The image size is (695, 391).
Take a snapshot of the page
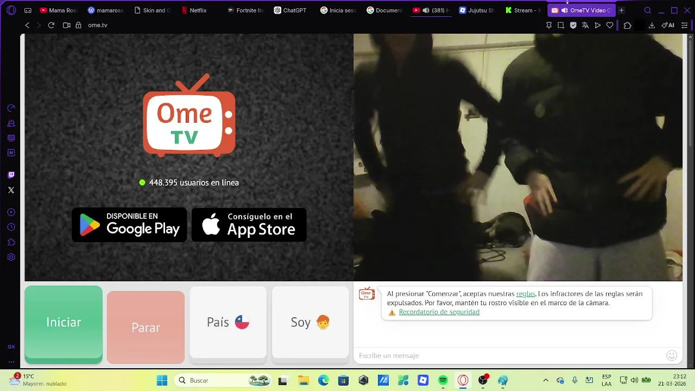pyautogui.click(x=561, y=25)
